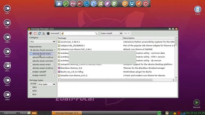Click the Description column header
Screen dimensions: 205x115
point(149,38)
